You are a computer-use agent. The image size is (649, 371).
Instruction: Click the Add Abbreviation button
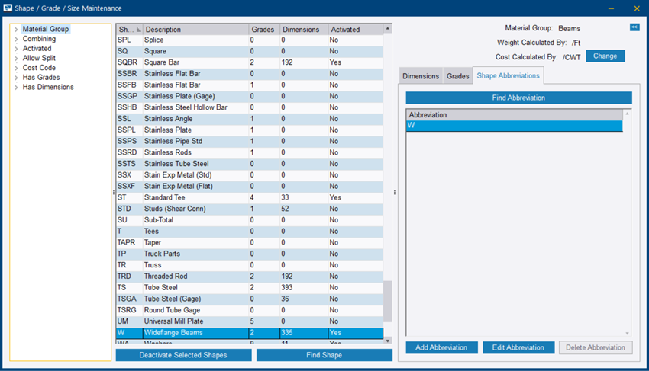point(442,347)
